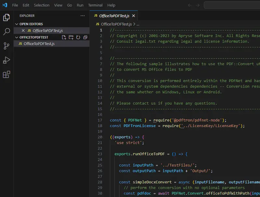This screenshot has height=197, width=260.
Task: Click the New Folder icon in explorer
Action: pyautogui.click(x=71, y=37)
